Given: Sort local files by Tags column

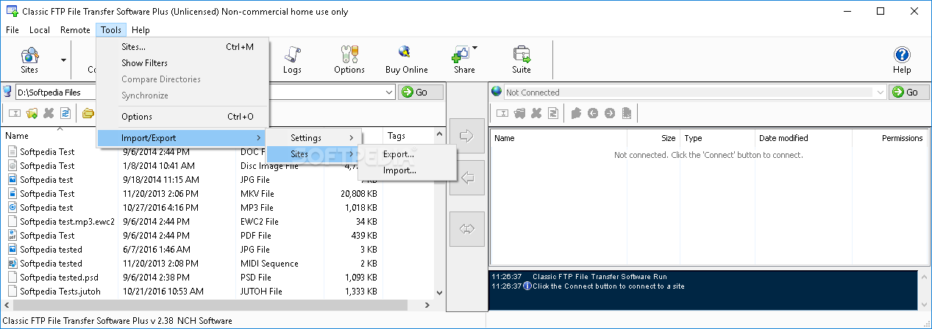Looking at the screenshot, I should [409, 136].
